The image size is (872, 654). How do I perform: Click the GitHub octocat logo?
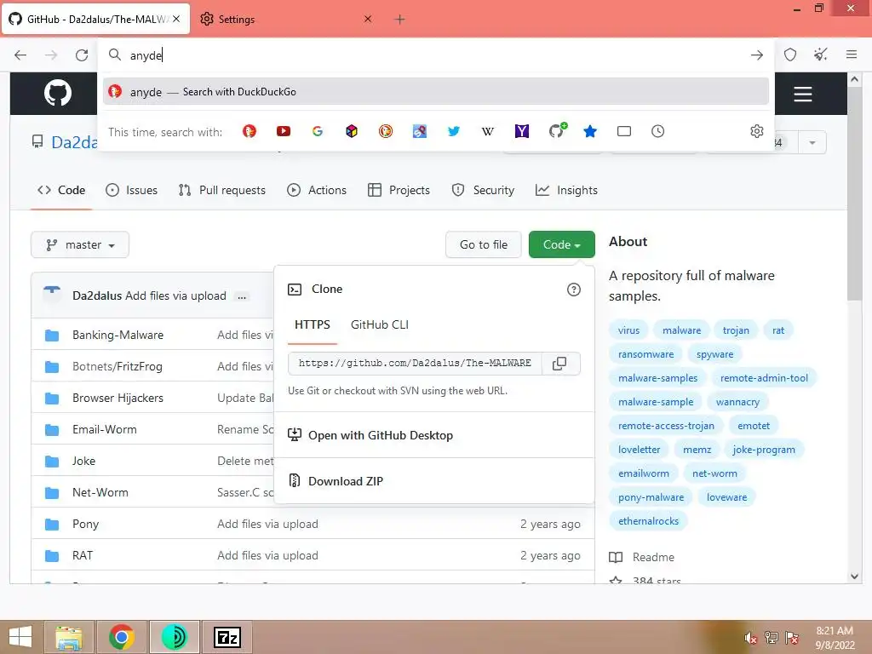[58, 93]
